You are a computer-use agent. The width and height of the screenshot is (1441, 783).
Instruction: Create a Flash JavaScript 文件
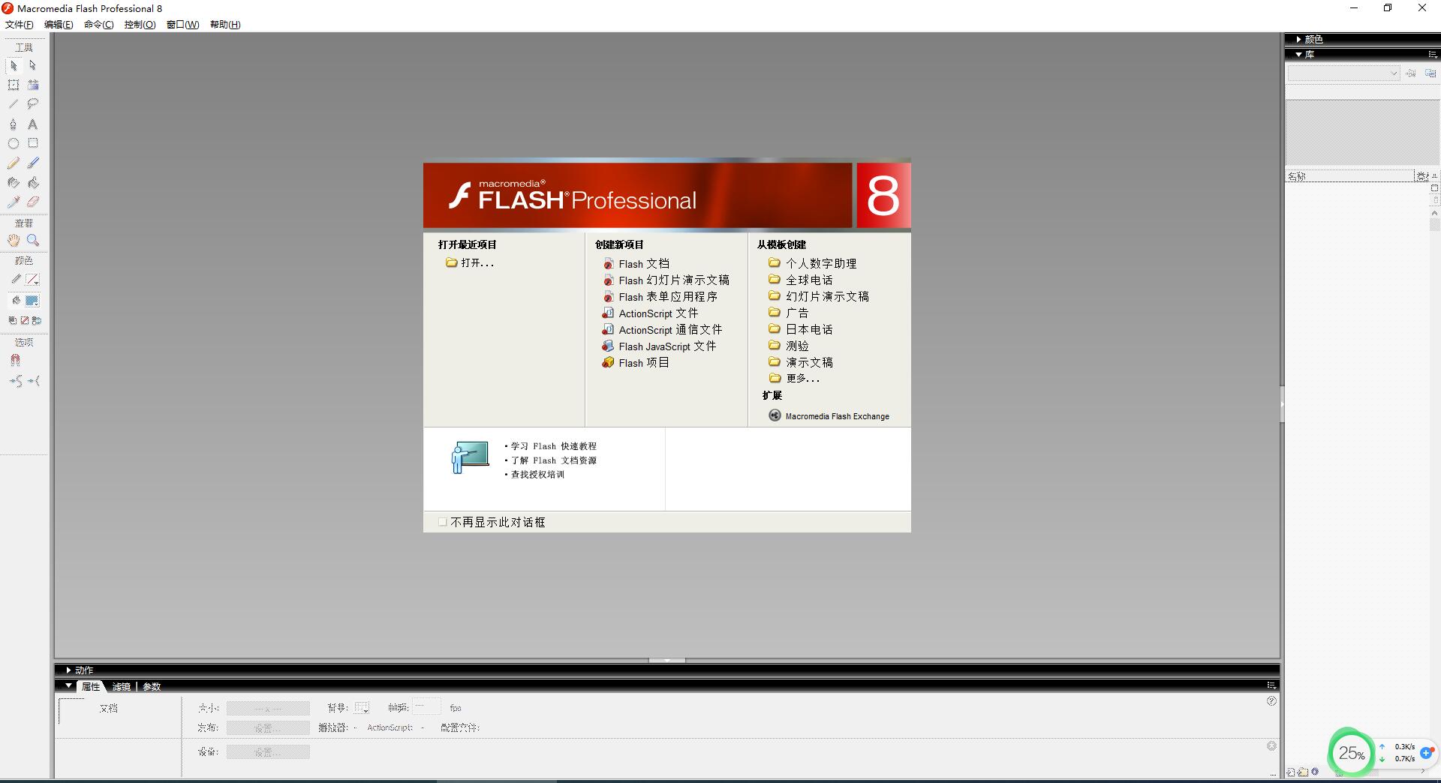659,346
